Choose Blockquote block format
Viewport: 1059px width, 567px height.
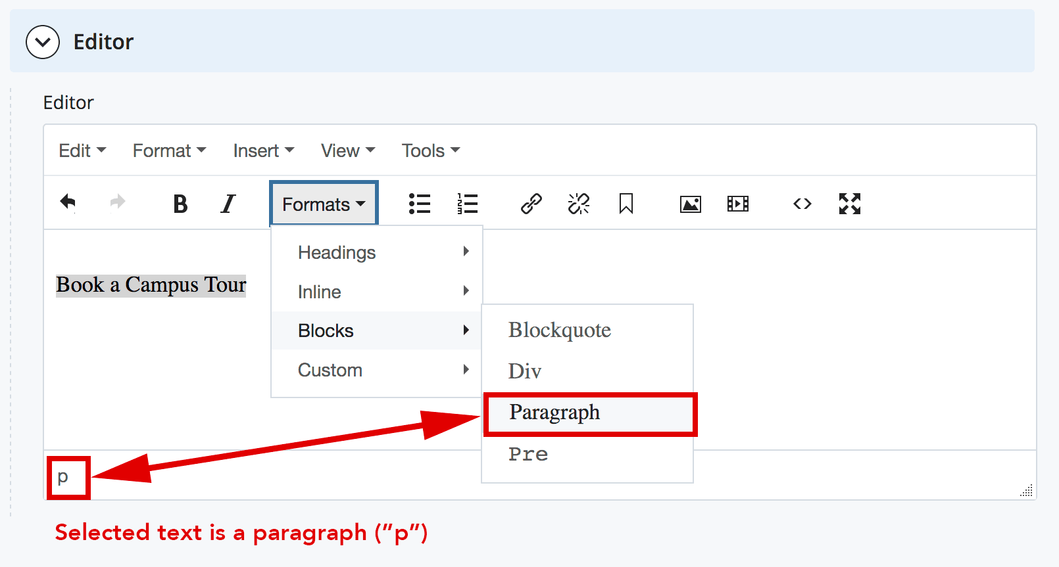tap(587, 330)
